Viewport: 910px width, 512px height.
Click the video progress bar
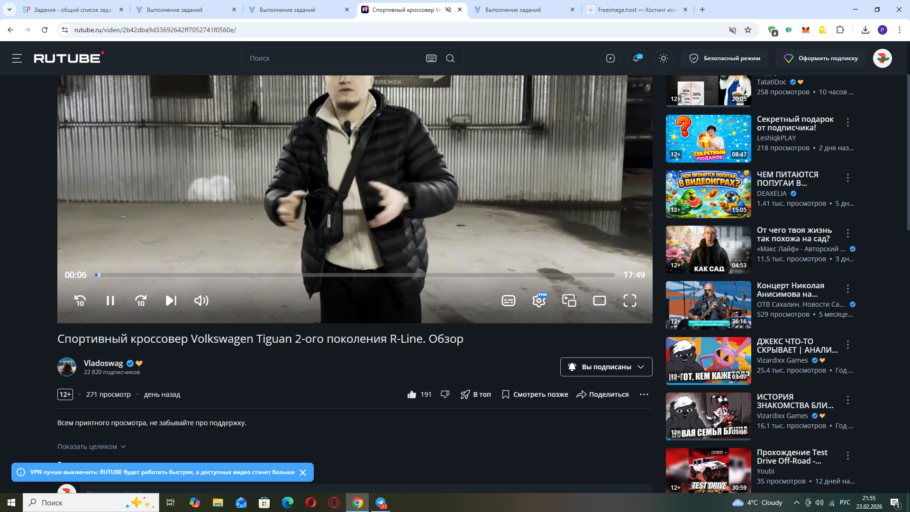(x=355, y=275)
